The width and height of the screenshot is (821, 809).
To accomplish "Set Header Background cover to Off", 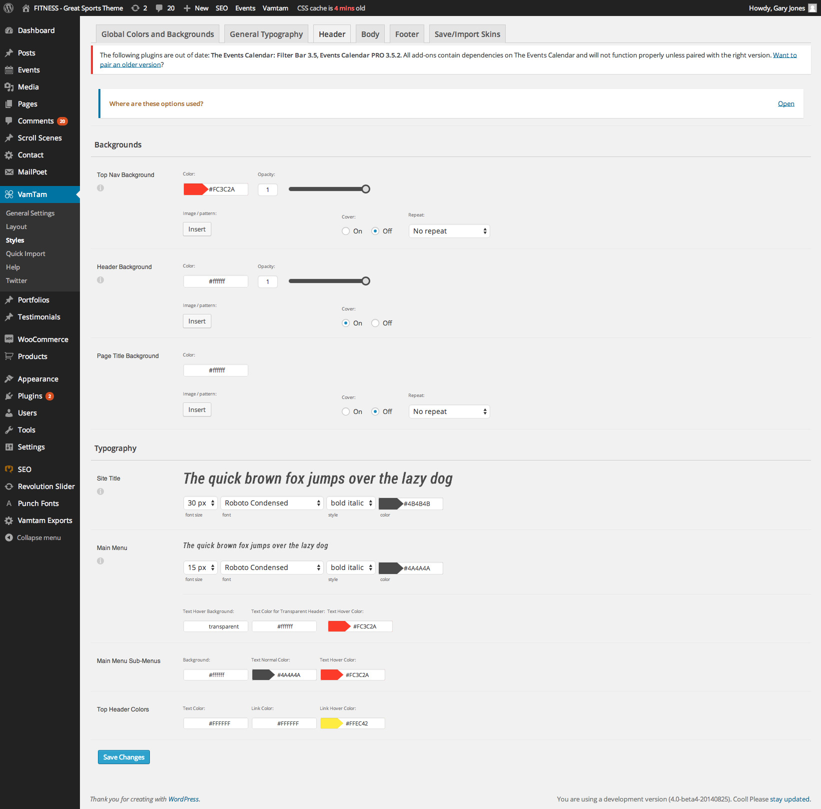I will pyautogui.click(x=375, y=323).
